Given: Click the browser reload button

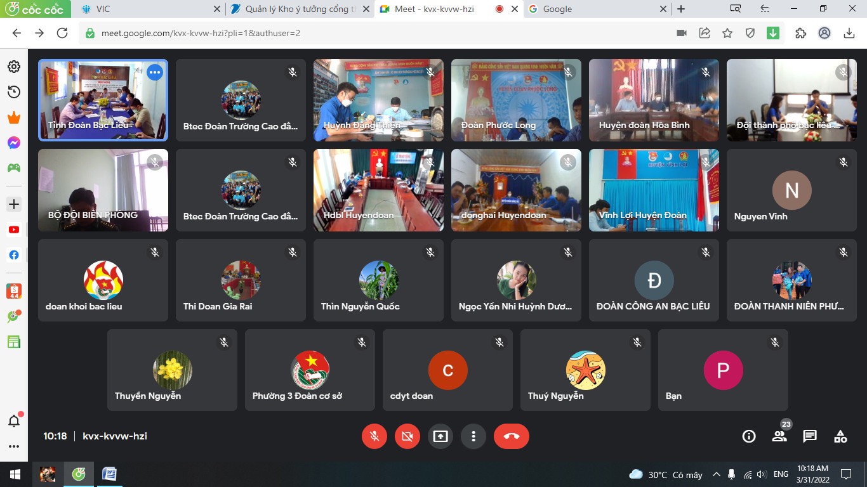Looking at the screenshot, I should 62,33.
